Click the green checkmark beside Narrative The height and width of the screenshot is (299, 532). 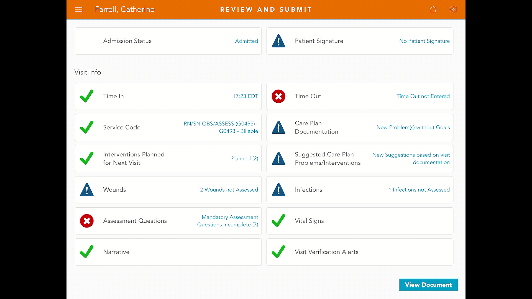(87, 252)
